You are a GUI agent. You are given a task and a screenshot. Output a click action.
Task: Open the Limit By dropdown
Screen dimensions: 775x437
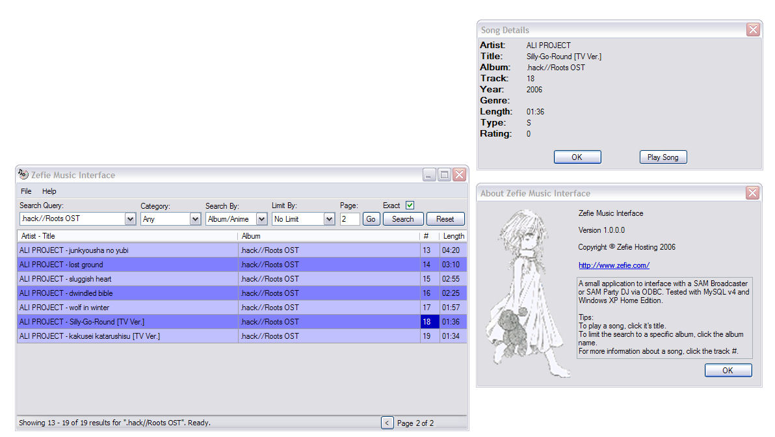pyautogui.click(x=328, y=219)
